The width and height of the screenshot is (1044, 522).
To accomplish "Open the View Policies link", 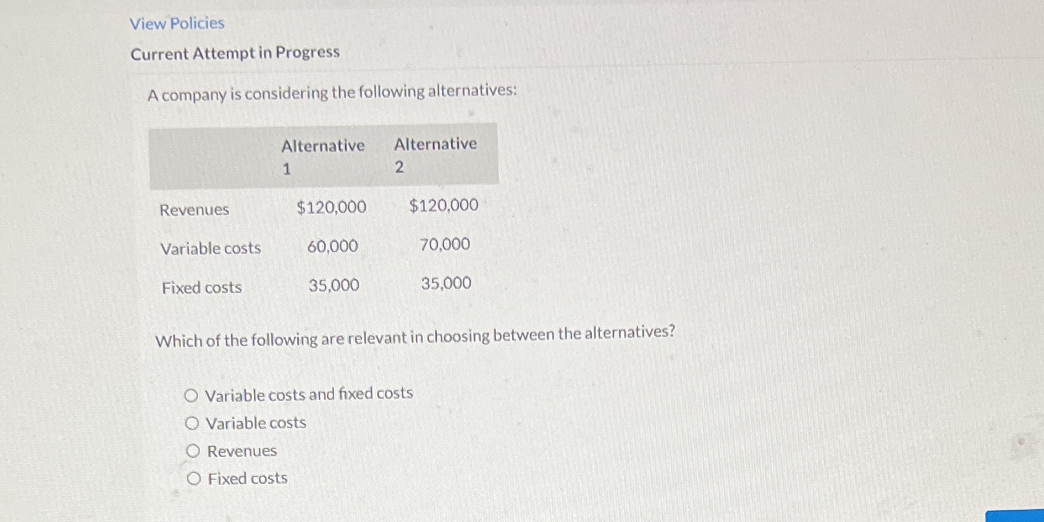I will click(176, 23).
